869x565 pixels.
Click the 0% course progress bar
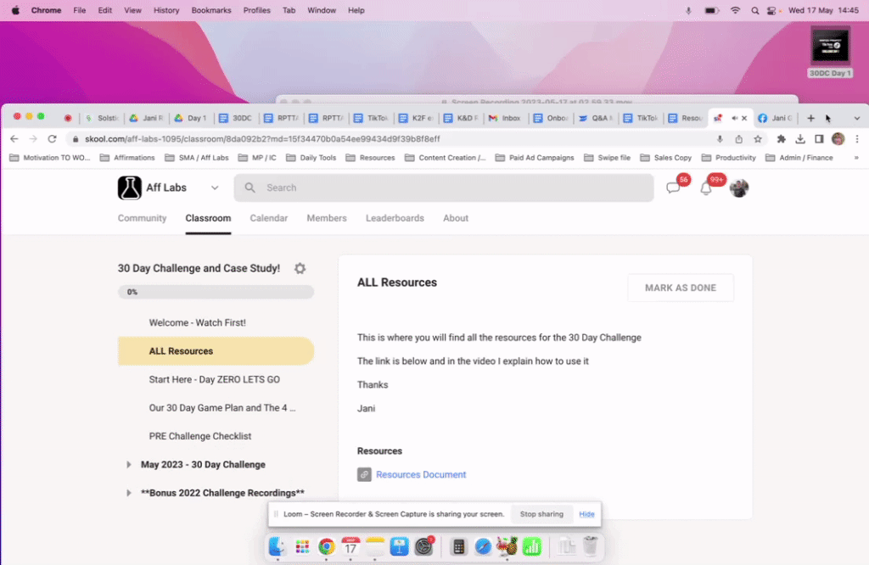(x=216, y=292)
